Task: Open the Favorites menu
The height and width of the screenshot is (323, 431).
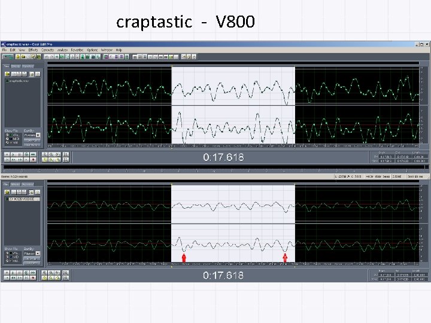Action: (x=77, y=50)
